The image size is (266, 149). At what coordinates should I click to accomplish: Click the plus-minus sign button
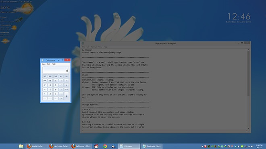[x=61, y=81]
